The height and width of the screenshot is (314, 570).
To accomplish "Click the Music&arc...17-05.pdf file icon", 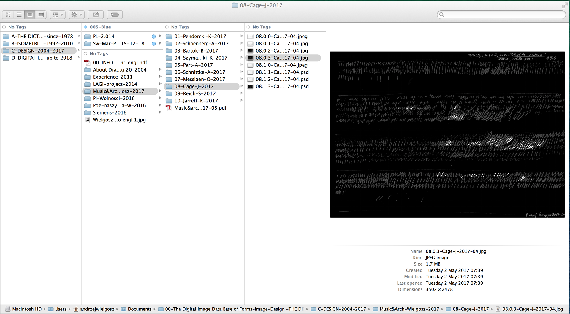I will [x=169, y=108].
